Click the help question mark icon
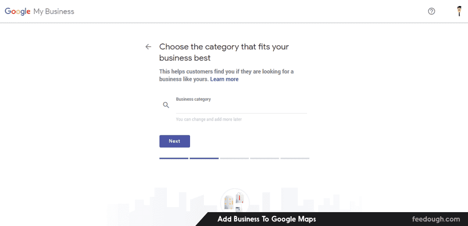Screen dimensions: 468x226 tap(431, 11)
